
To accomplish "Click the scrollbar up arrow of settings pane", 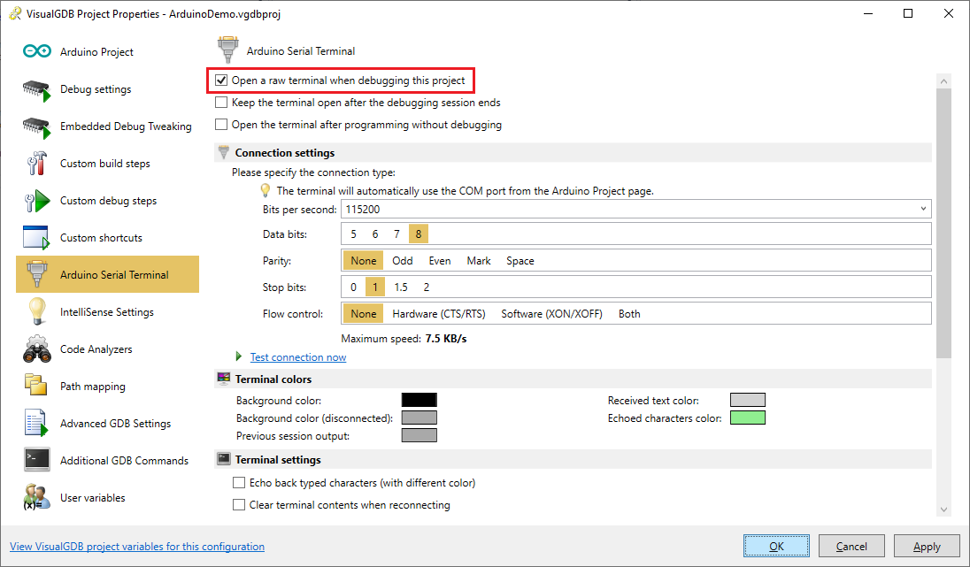I will click(x=943, y=81).
